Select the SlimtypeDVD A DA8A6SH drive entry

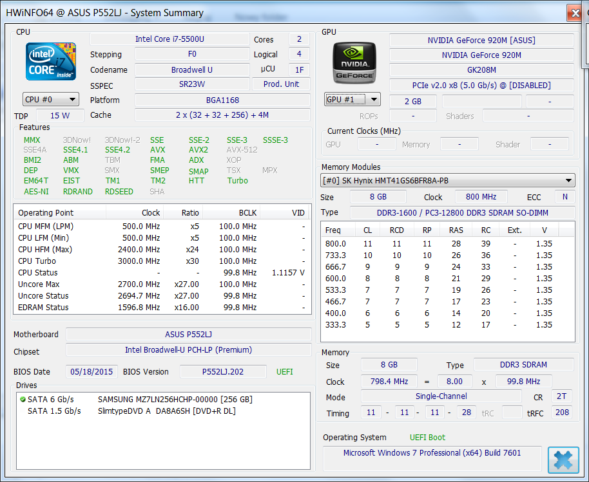(164, 411)
